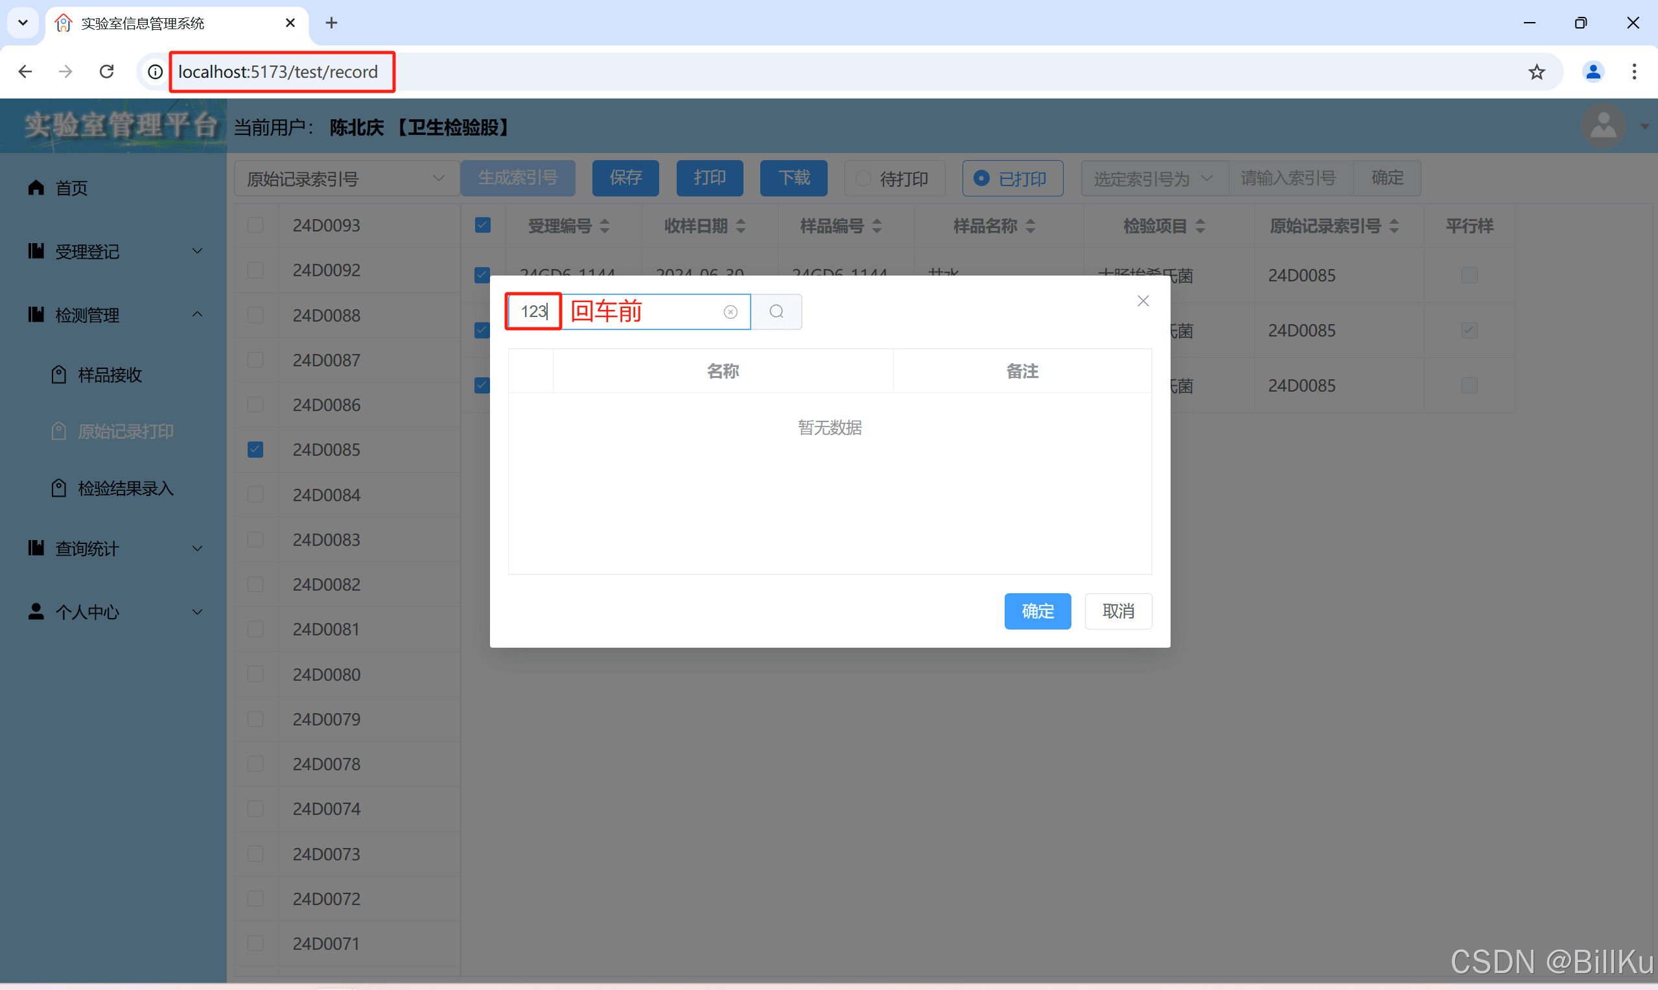Expand the 个人中心 menu
1658x990 pixels.
113,612
